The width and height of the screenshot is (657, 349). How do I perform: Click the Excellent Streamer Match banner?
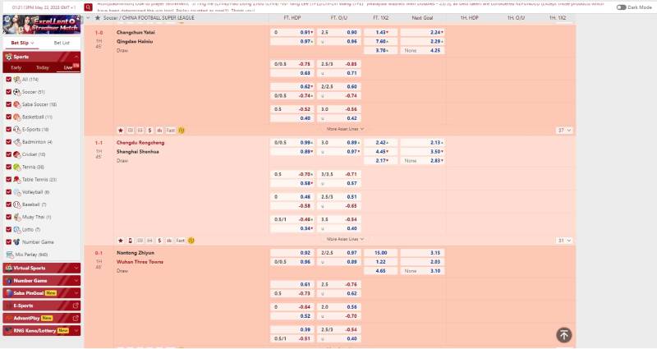click(x=41, y=21)
